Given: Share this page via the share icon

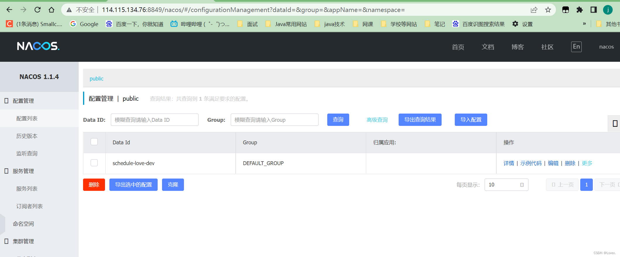Looking at the screenshot, I should coord(534,10).
